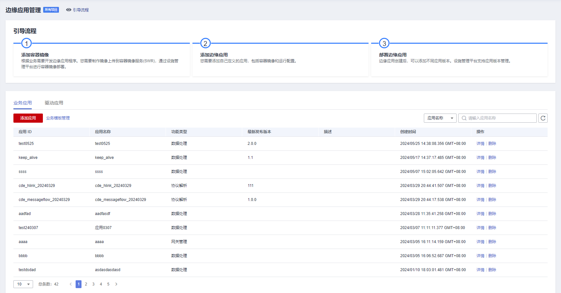Click application name 应用0307 cell

pyautogui.click(x=103, y=228)
